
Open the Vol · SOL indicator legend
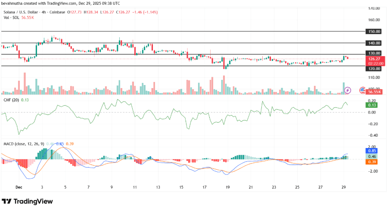(x=11, y=18)
